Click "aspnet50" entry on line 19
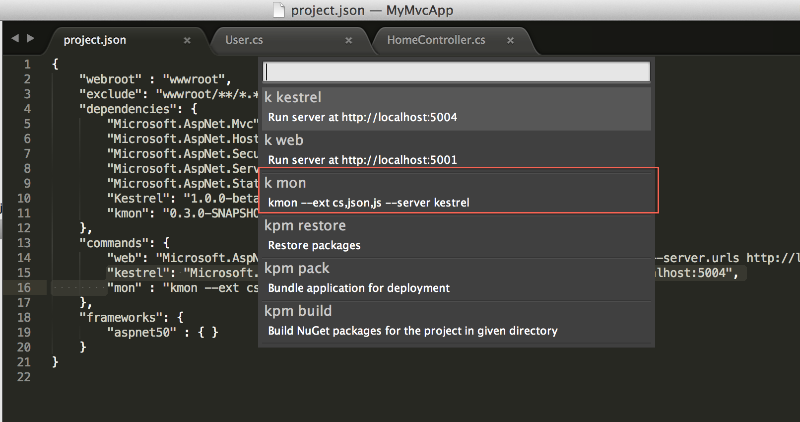The width and height of the screenshot is (800, 422). [x=142, y=332]
